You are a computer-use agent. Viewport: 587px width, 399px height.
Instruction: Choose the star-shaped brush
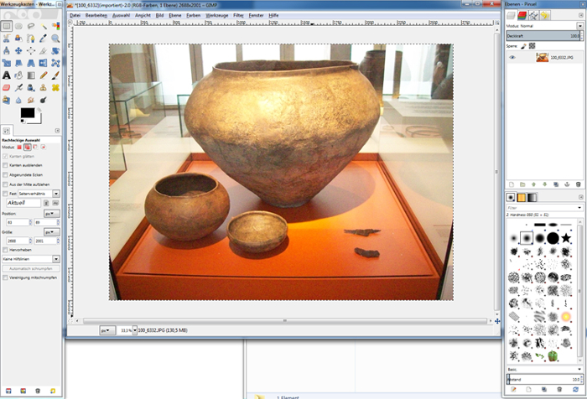point(567,239)
